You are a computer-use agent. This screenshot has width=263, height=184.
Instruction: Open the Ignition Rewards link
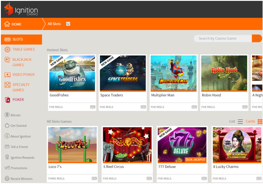[x=23, y=158]
